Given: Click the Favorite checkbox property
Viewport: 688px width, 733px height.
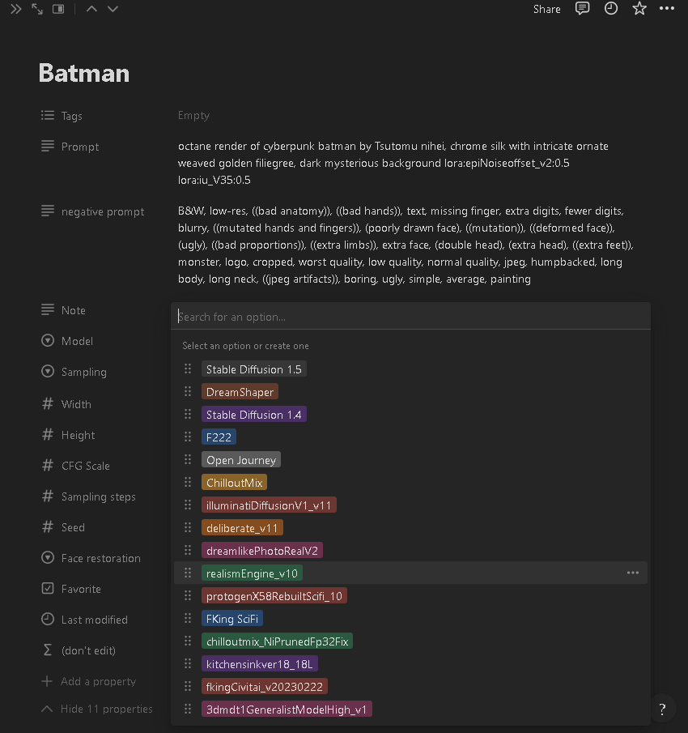Looking at the screenshot, I should [81, 589].
